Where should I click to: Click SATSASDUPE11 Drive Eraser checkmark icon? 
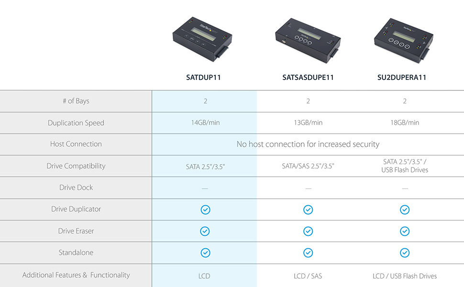click(308, 231)
